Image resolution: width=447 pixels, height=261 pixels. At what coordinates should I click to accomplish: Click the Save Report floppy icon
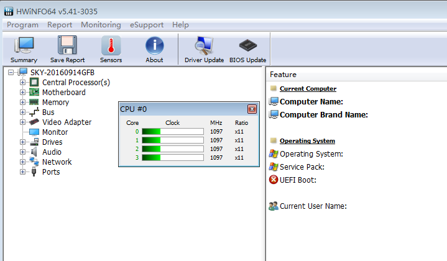[x=67, y=45]
